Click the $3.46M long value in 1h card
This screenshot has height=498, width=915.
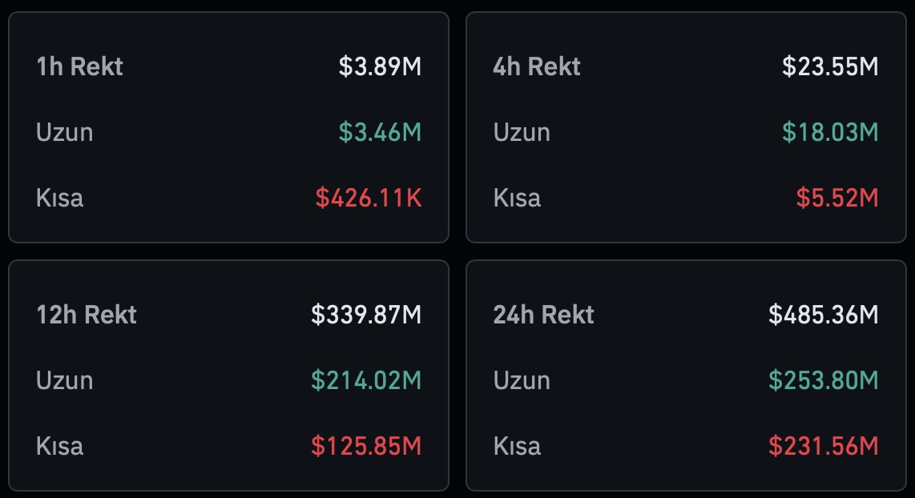pos(380,132)
